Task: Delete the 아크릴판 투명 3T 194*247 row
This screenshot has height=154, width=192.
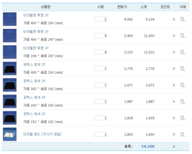Action: coord(183,52)
